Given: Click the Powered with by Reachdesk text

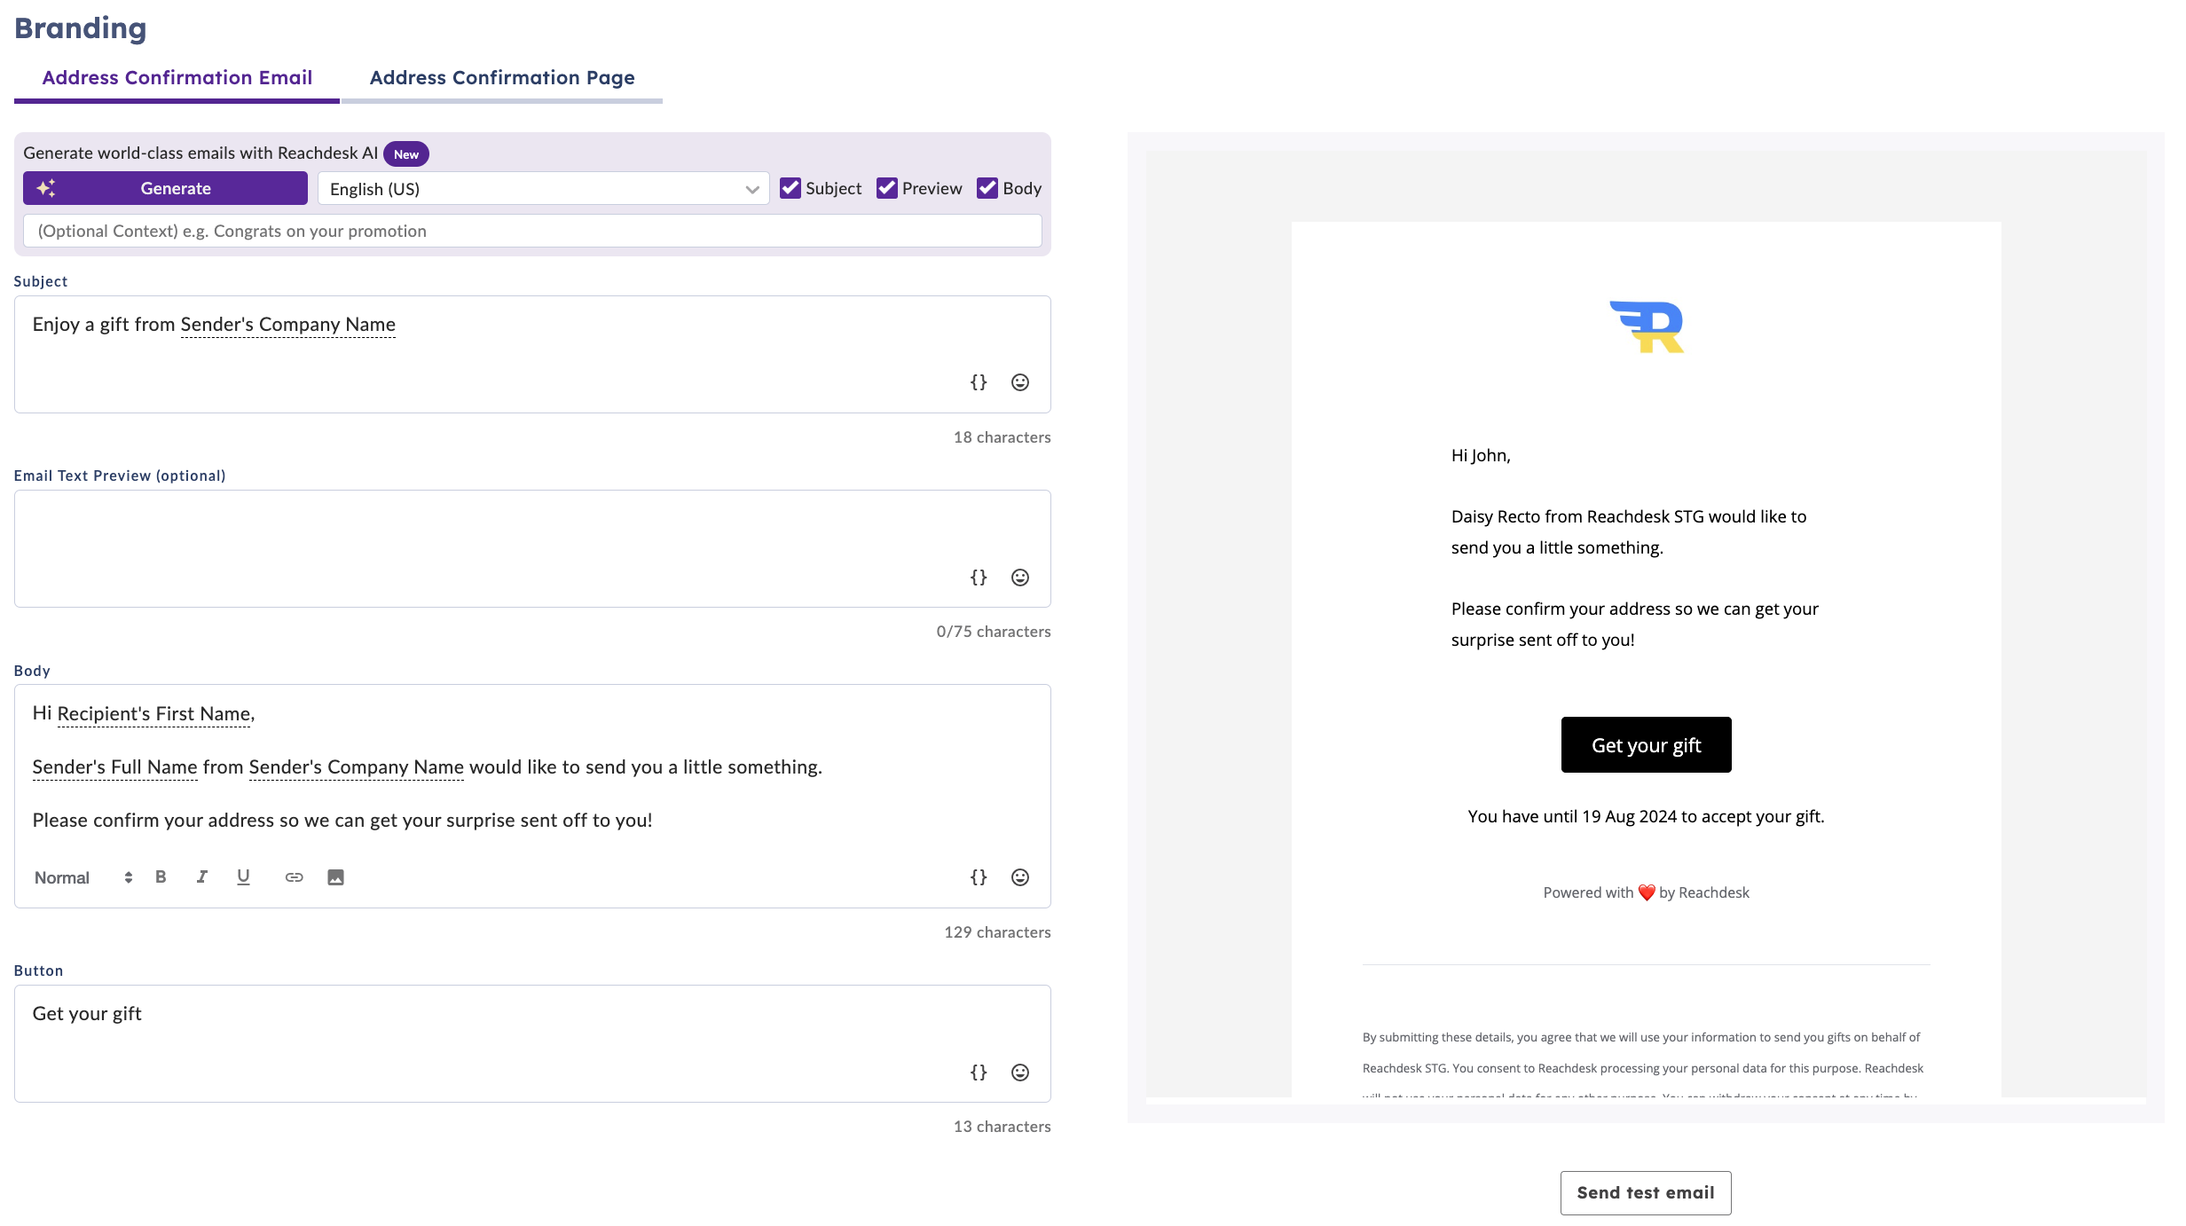Looking at the screenshot, I should click(1646, 892).
